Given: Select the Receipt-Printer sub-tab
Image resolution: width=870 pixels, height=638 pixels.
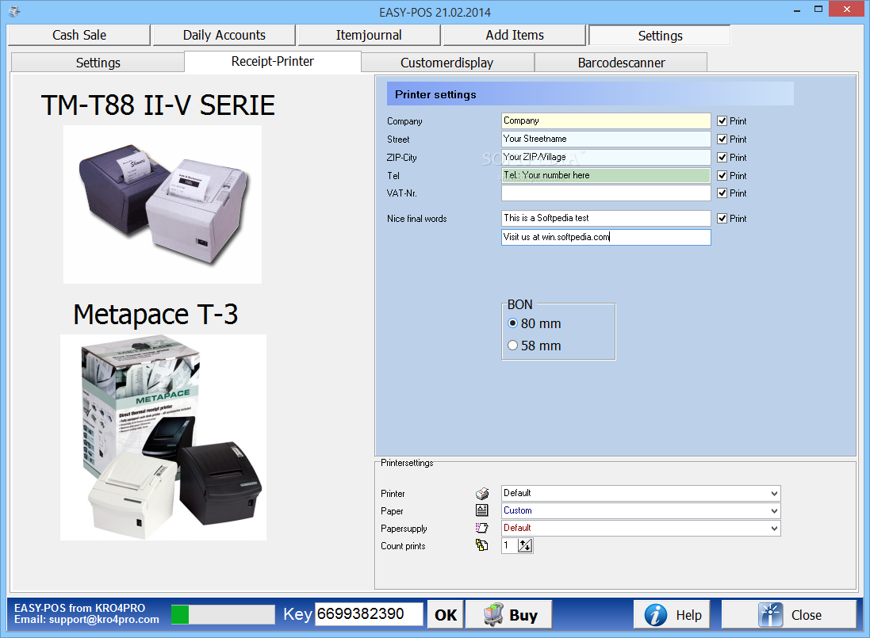Looking at the screenshot, I should point(273,62).
